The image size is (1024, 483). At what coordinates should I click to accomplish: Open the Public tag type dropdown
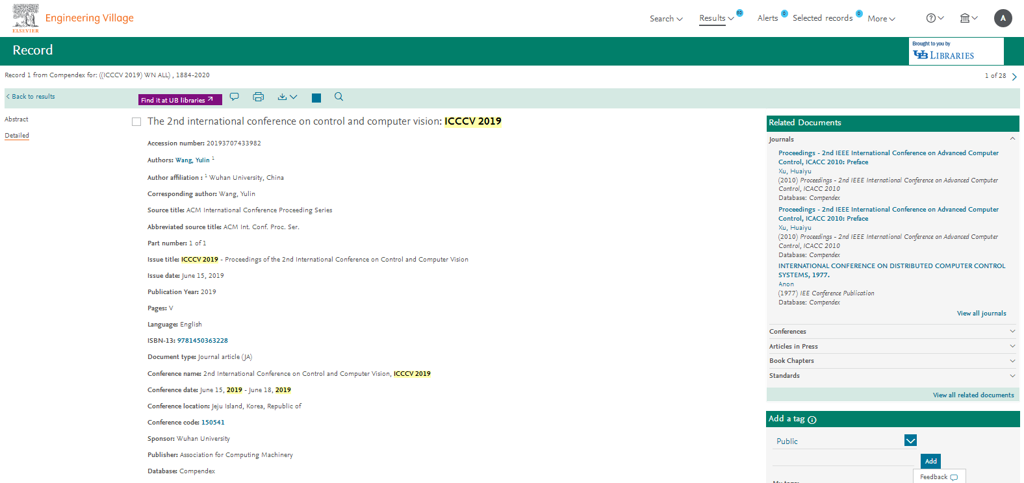910,441
